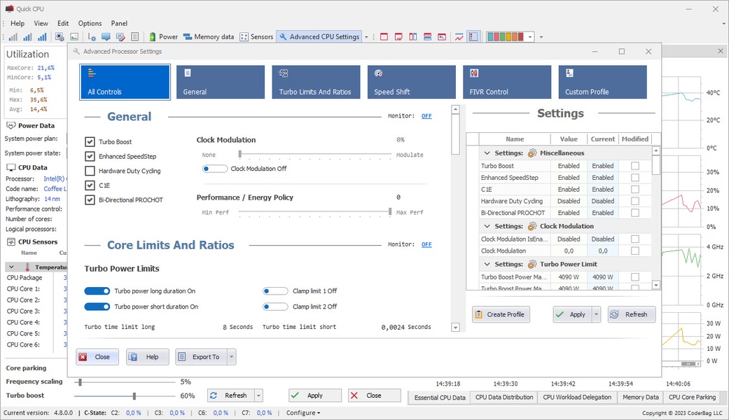Open the Custom Profile tile
This screenshot has width=729, height=420.
(602, 82)
